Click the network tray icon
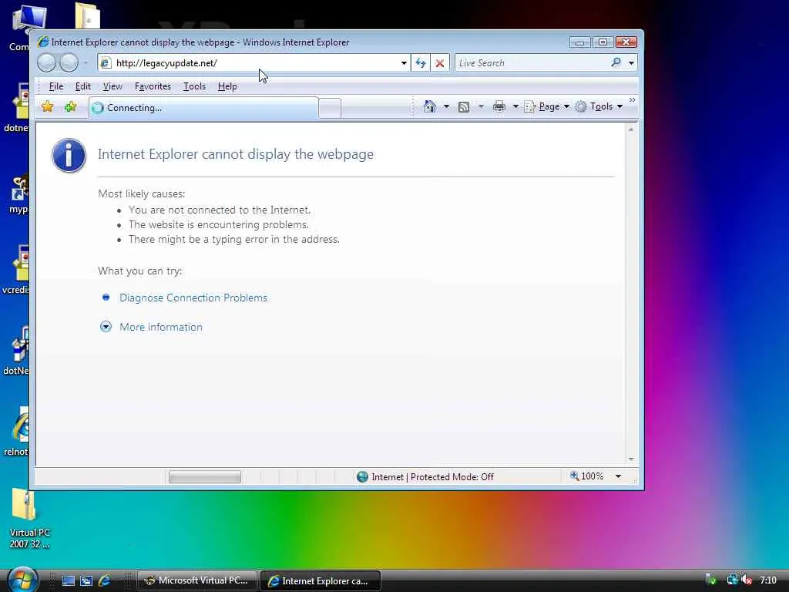The image size is (789, 592). point(732,580)
